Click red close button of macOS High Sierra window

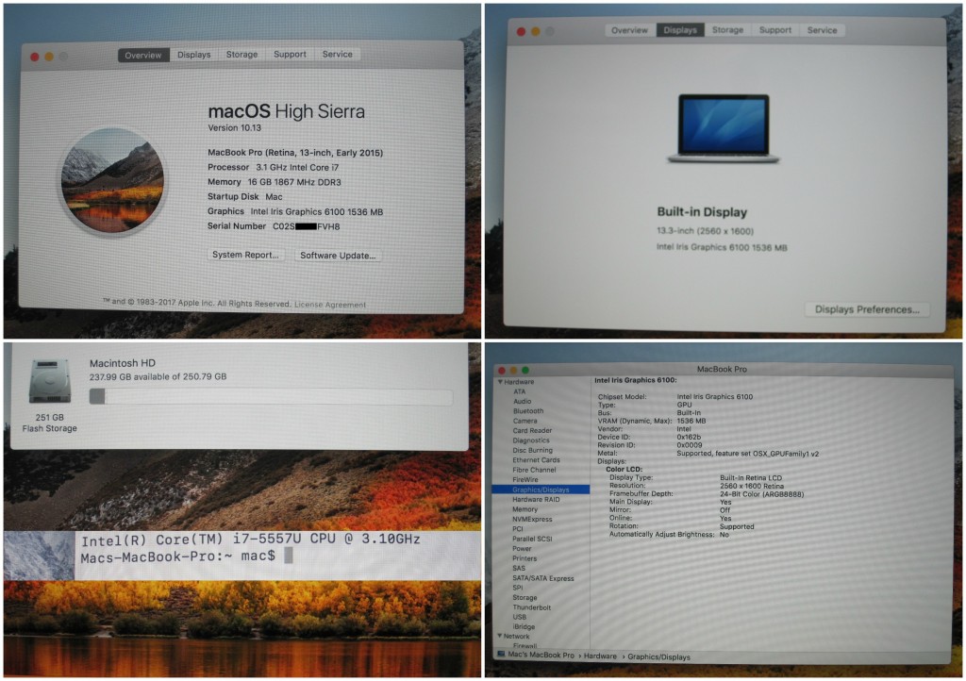(35, 57)
